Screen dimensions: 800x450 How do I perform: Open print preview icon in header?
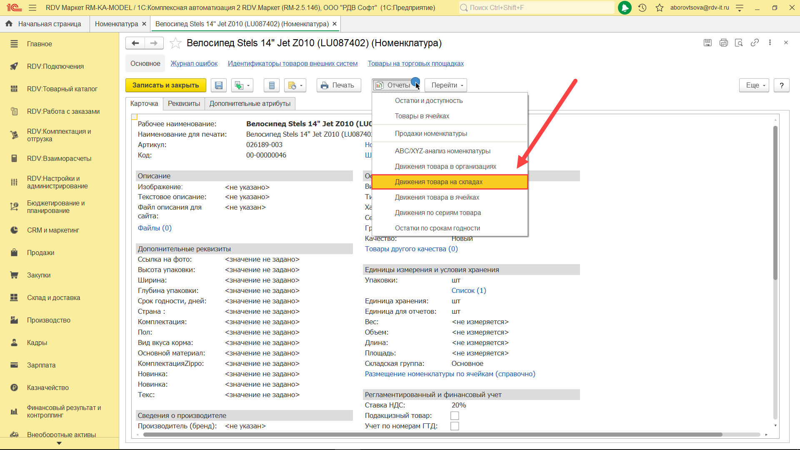[x=739, y=42]
